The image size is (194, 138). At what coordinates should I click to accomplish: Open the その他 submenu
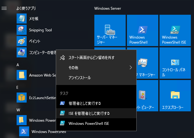(96, 67)
